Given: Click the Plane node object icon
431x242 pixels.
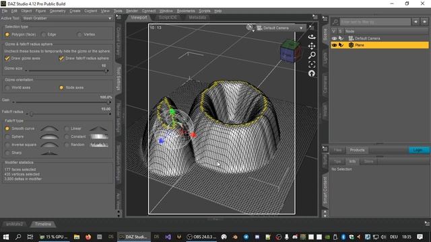Looking at the screenshot, I should pyautogui.click(x=351, y=45).
